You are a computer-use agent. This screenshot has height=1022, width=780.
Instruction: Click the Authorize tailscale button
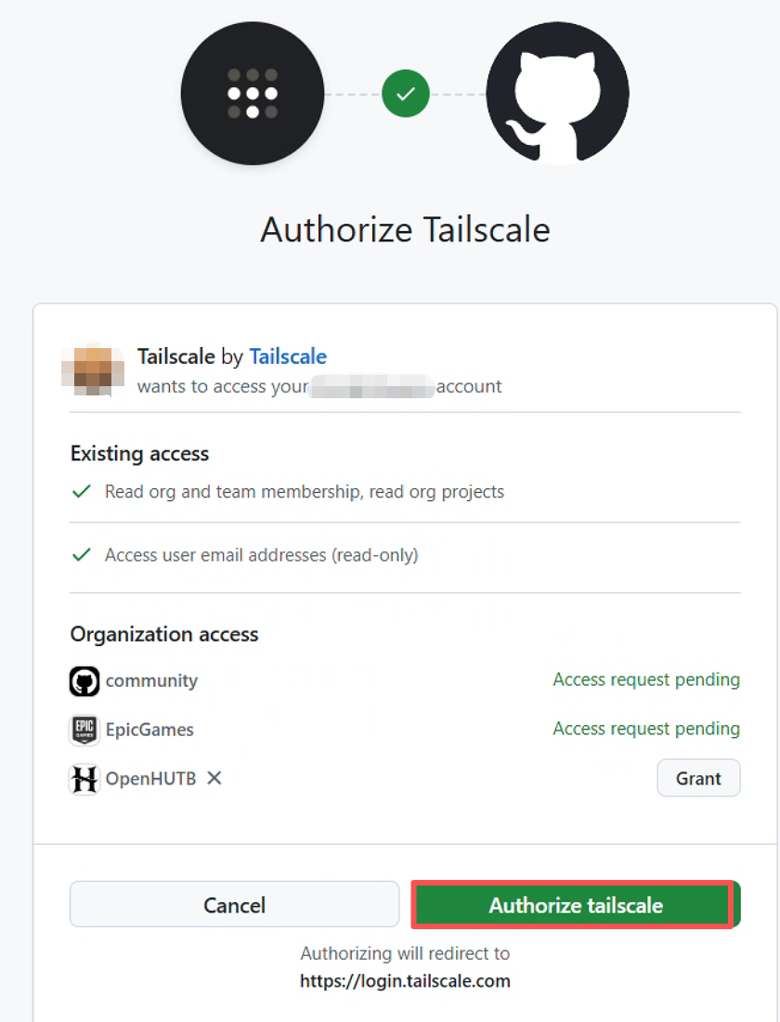[x=576, y=904]
